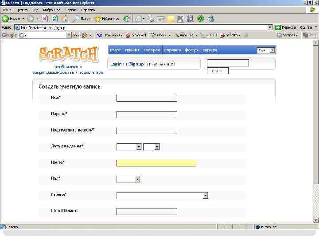This screenshot has height=239, width=319.
Task: Open the gender dropdown
Action: [x=137, y=179]
